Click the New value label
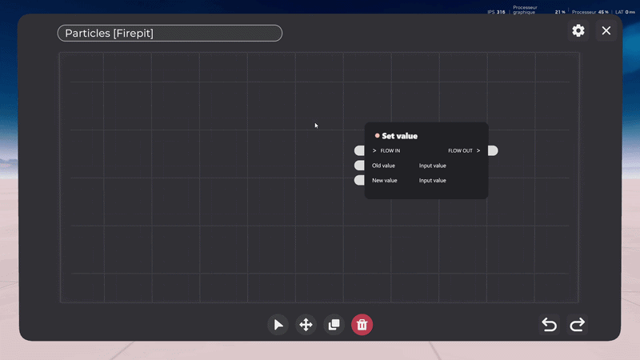This screenshot has width=640, height=360. 385,181
